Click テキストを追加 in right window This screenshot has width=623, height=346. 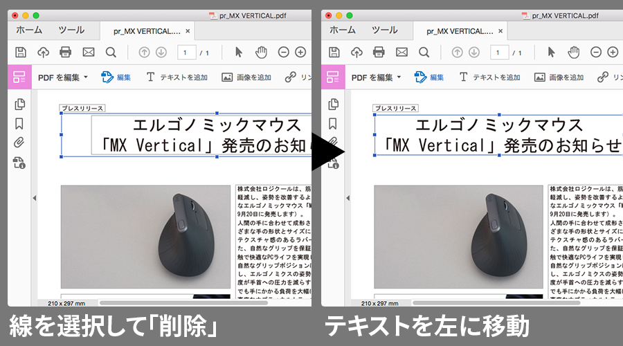pyautogui.click(x=489, y=77)
